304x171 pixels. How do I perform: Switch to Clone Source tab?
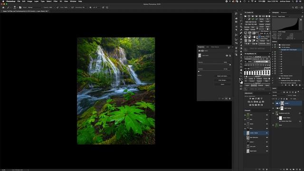click(215, 47)
